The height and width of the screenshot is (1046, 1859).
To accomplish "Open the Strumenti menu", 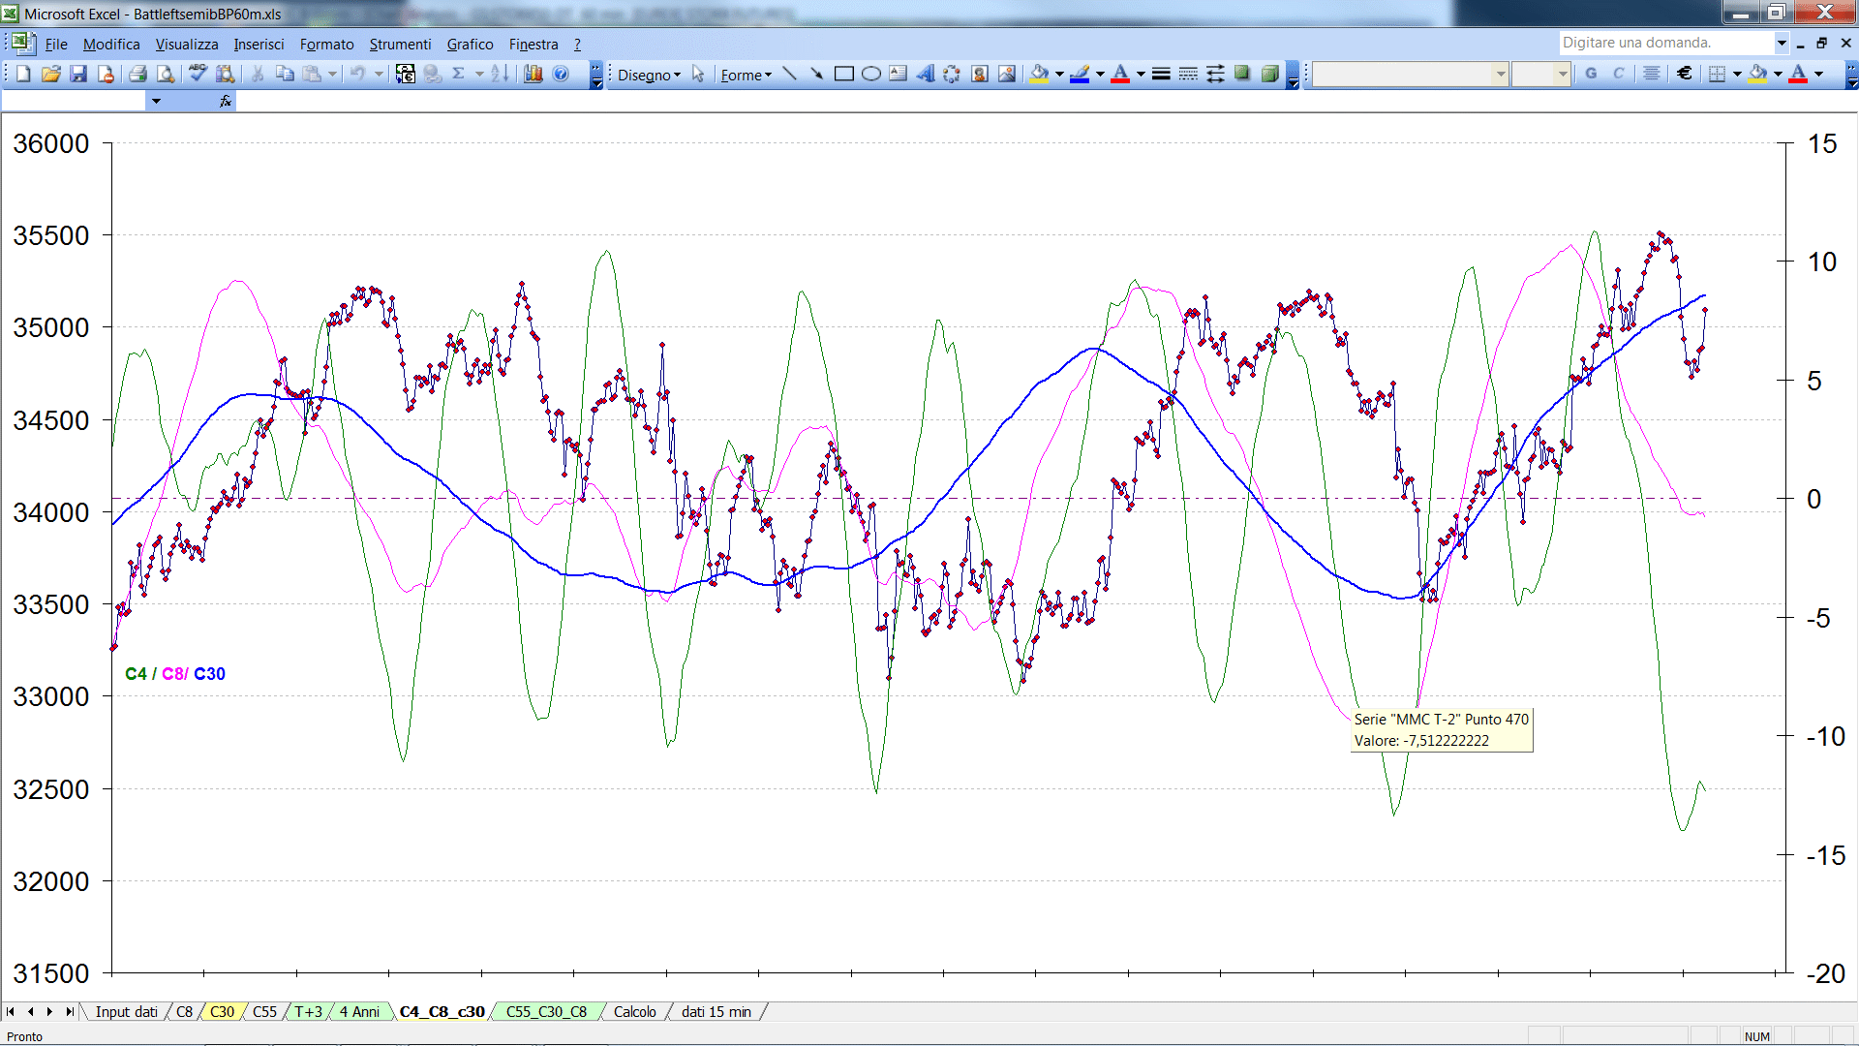I will pyautogui.click(x=400, y=45).
